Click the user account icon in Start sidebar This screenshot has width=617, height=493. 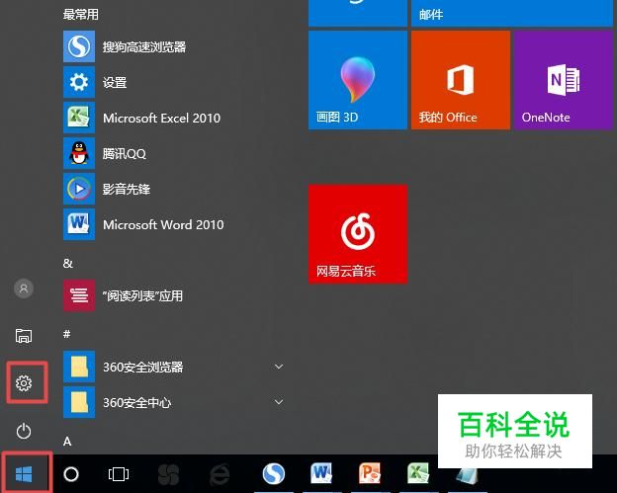point(24,288)
